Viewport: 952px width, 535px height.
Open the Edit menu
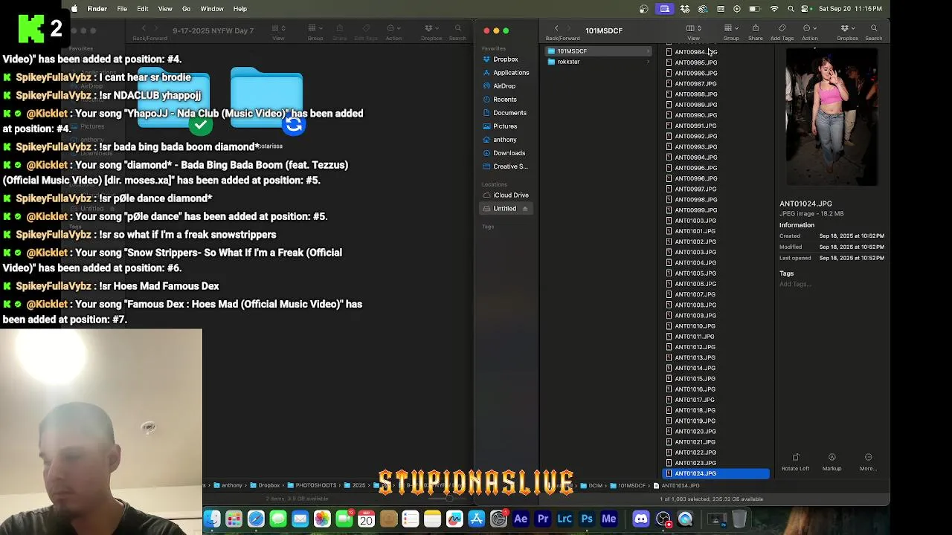143,9
